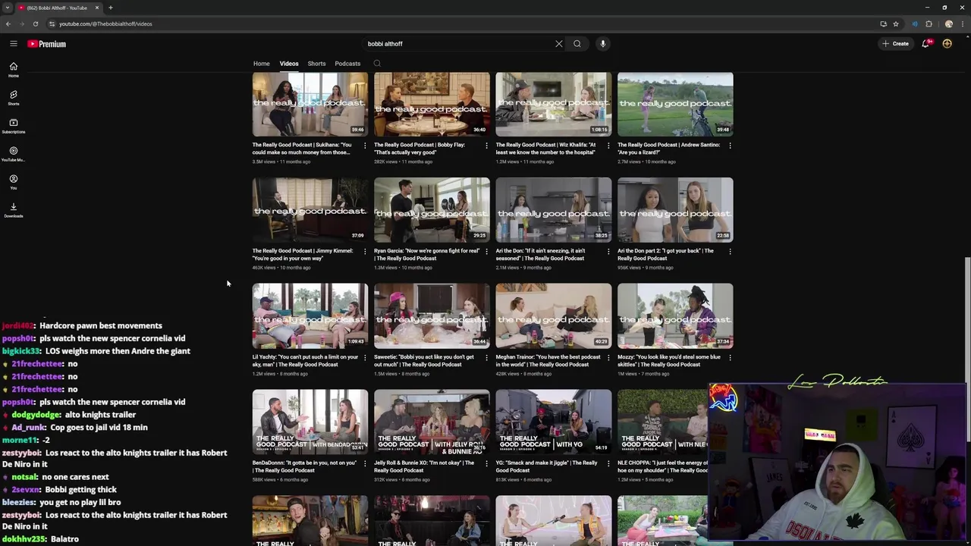Open options menu for Saweetie video
The height and width of the screenshot is (546, 971).
487,357
